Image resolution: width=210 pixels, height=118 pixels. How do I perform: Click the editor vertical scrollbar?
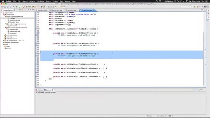(204, 59)
